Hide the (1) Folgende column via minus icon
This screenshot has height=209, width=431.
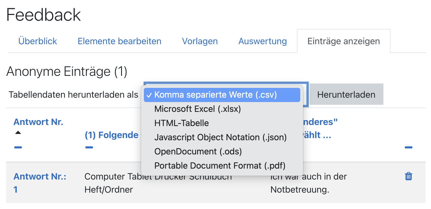(89, 147)
